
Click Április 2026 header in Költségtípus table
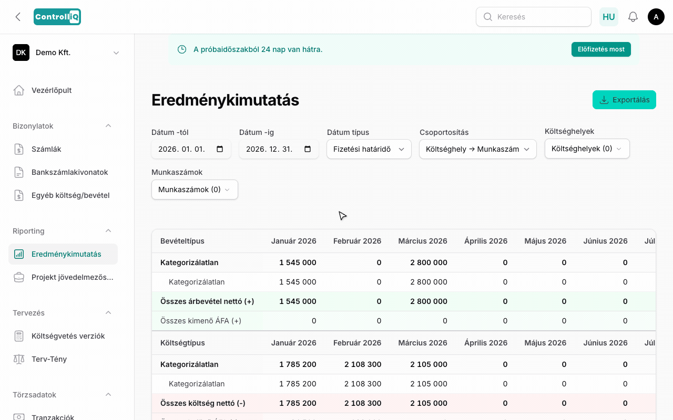486,343
